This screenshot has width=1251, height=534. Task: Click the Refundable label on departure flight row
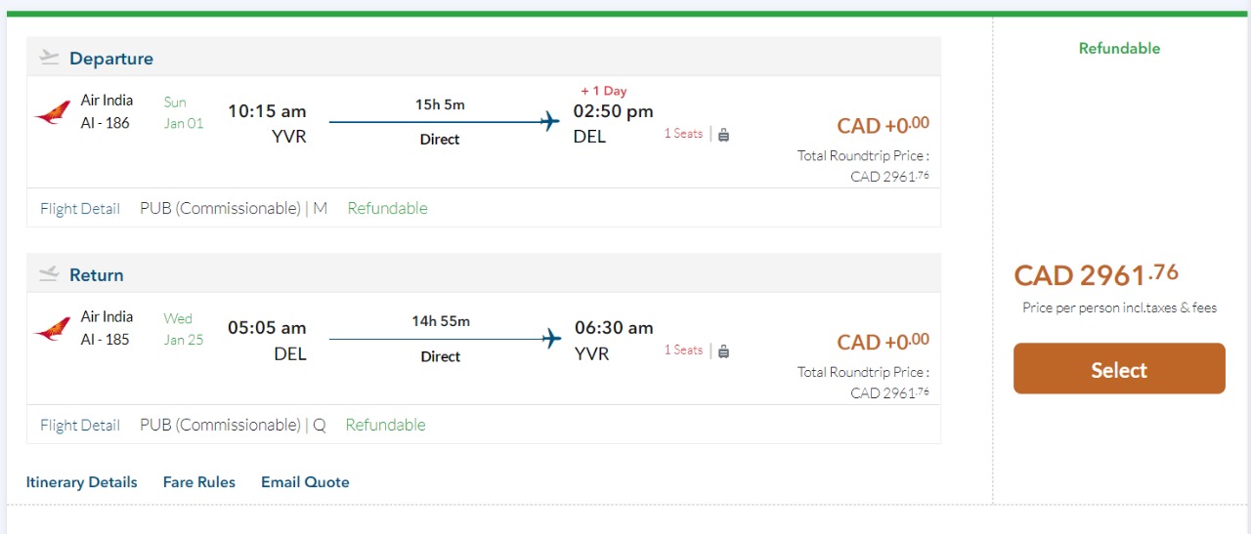(387, 208)
